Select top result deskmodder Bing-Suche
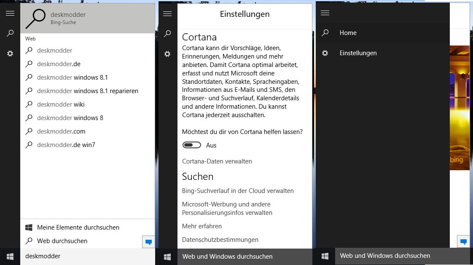Image resolution: width=473 pixels, height=265 pixels. (x=88, y=19)
